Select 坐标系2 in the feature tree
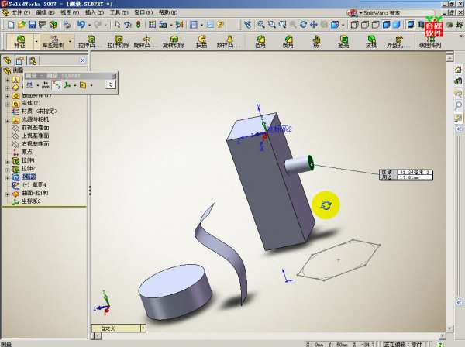 [31, 201]
